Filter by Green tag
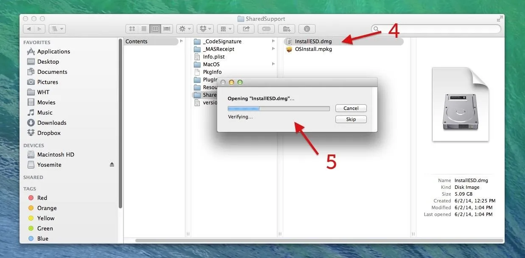The image size is (525, 258). click(45, 228)
